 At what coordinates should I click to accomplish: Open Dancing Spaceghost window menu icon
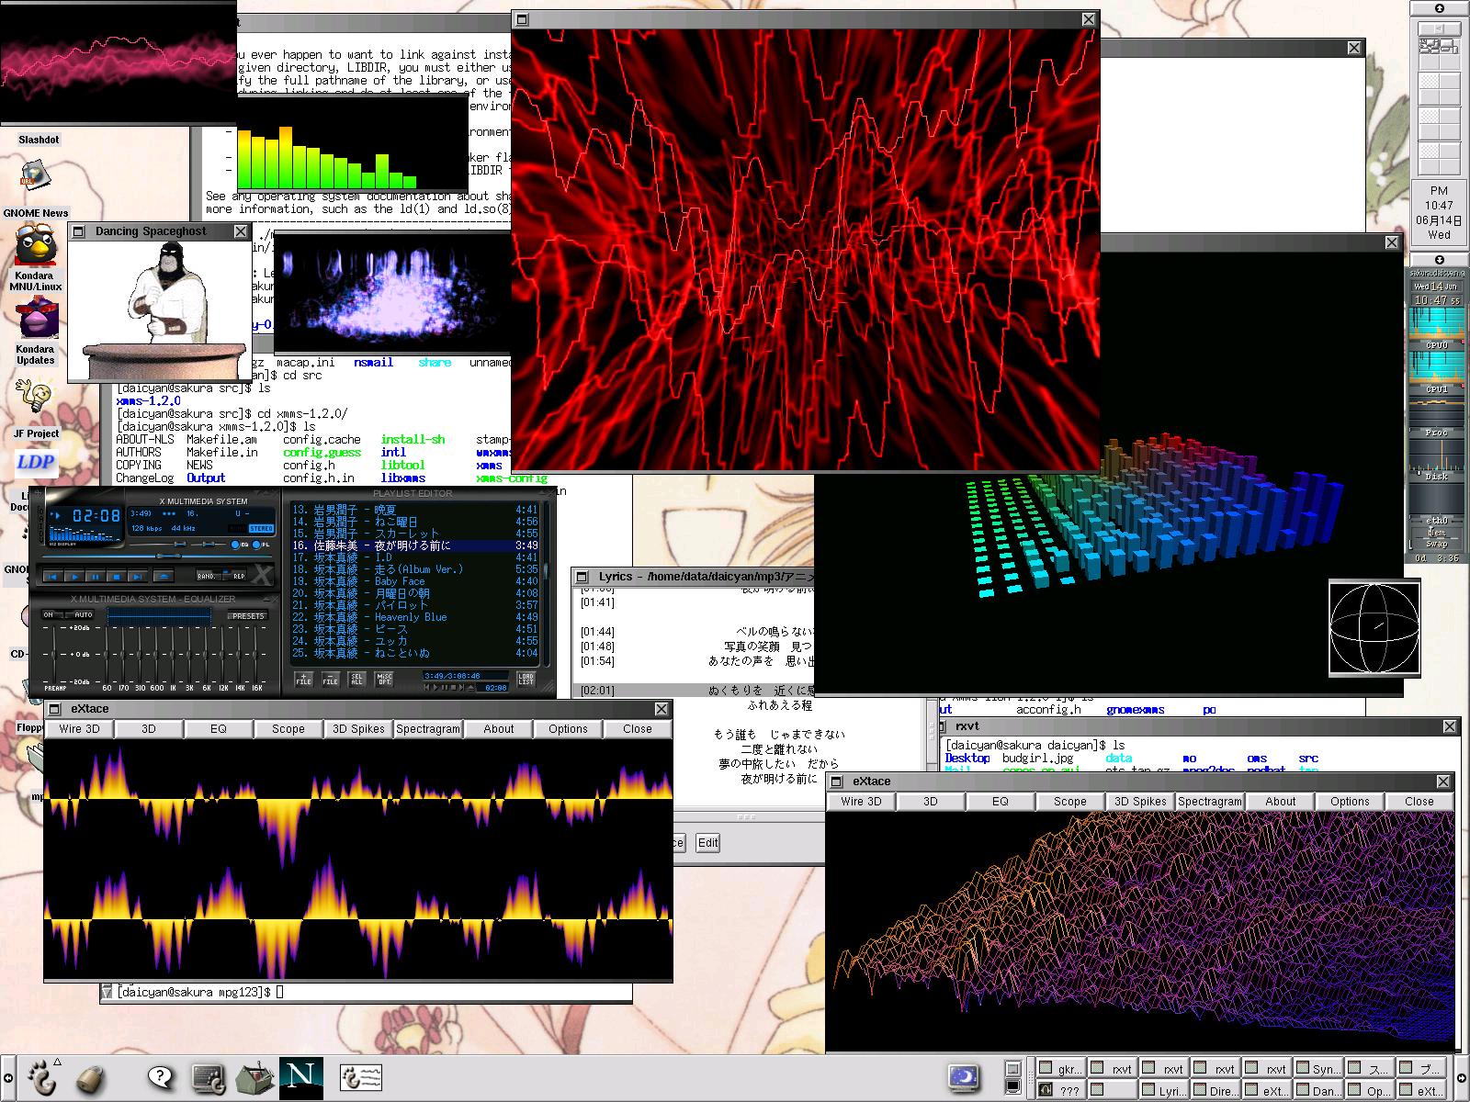click(x=79, y=231)
